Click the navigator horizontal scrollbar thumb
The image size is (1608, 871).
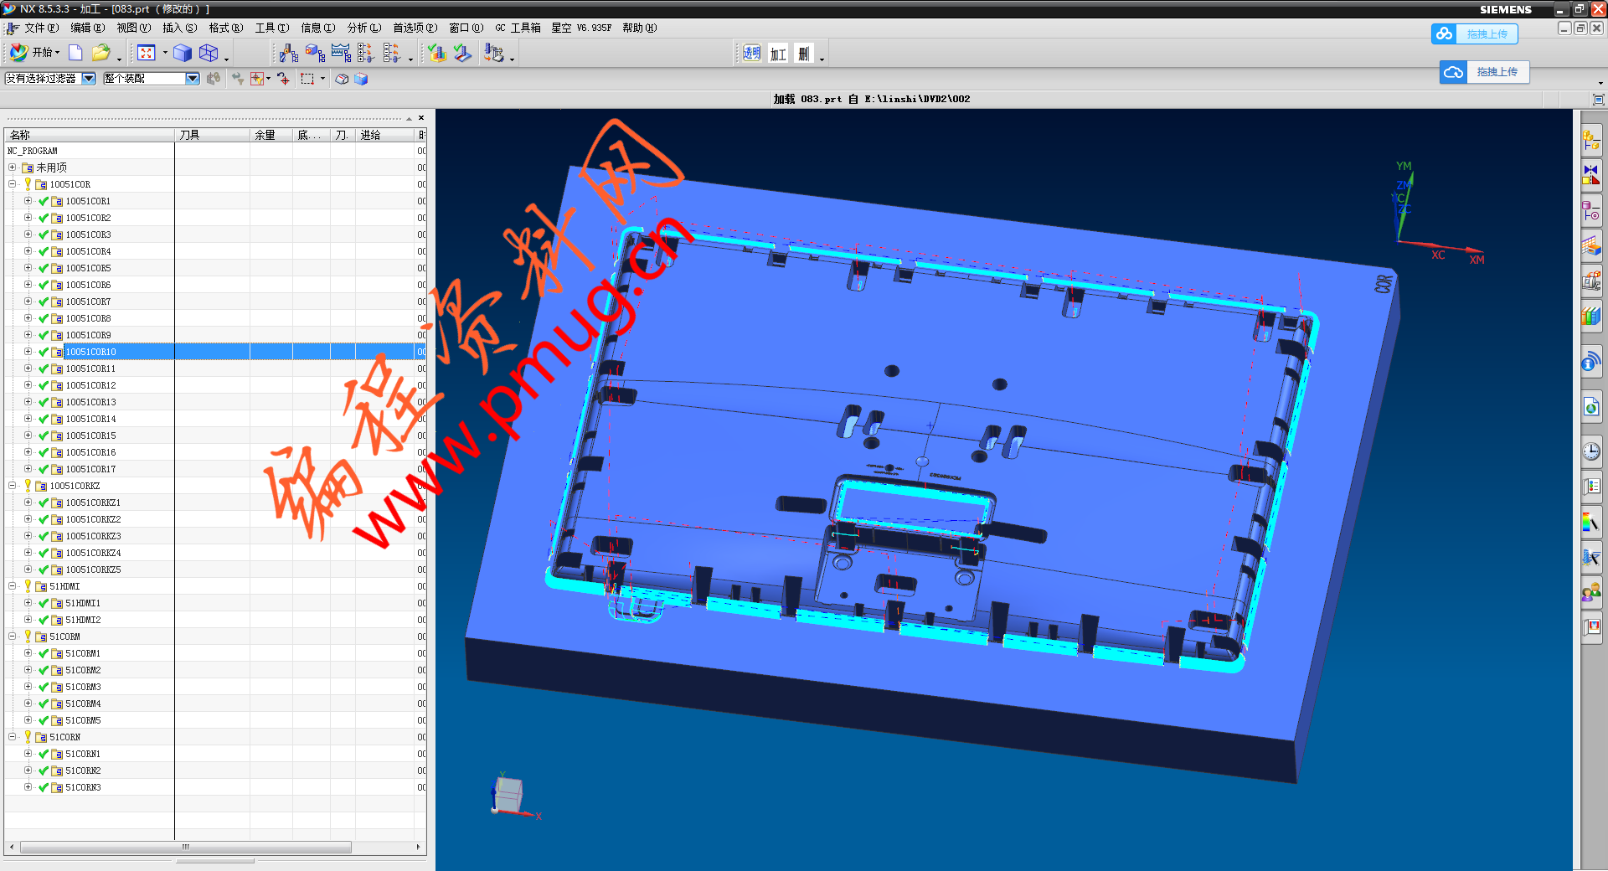(x=185, y=847)
